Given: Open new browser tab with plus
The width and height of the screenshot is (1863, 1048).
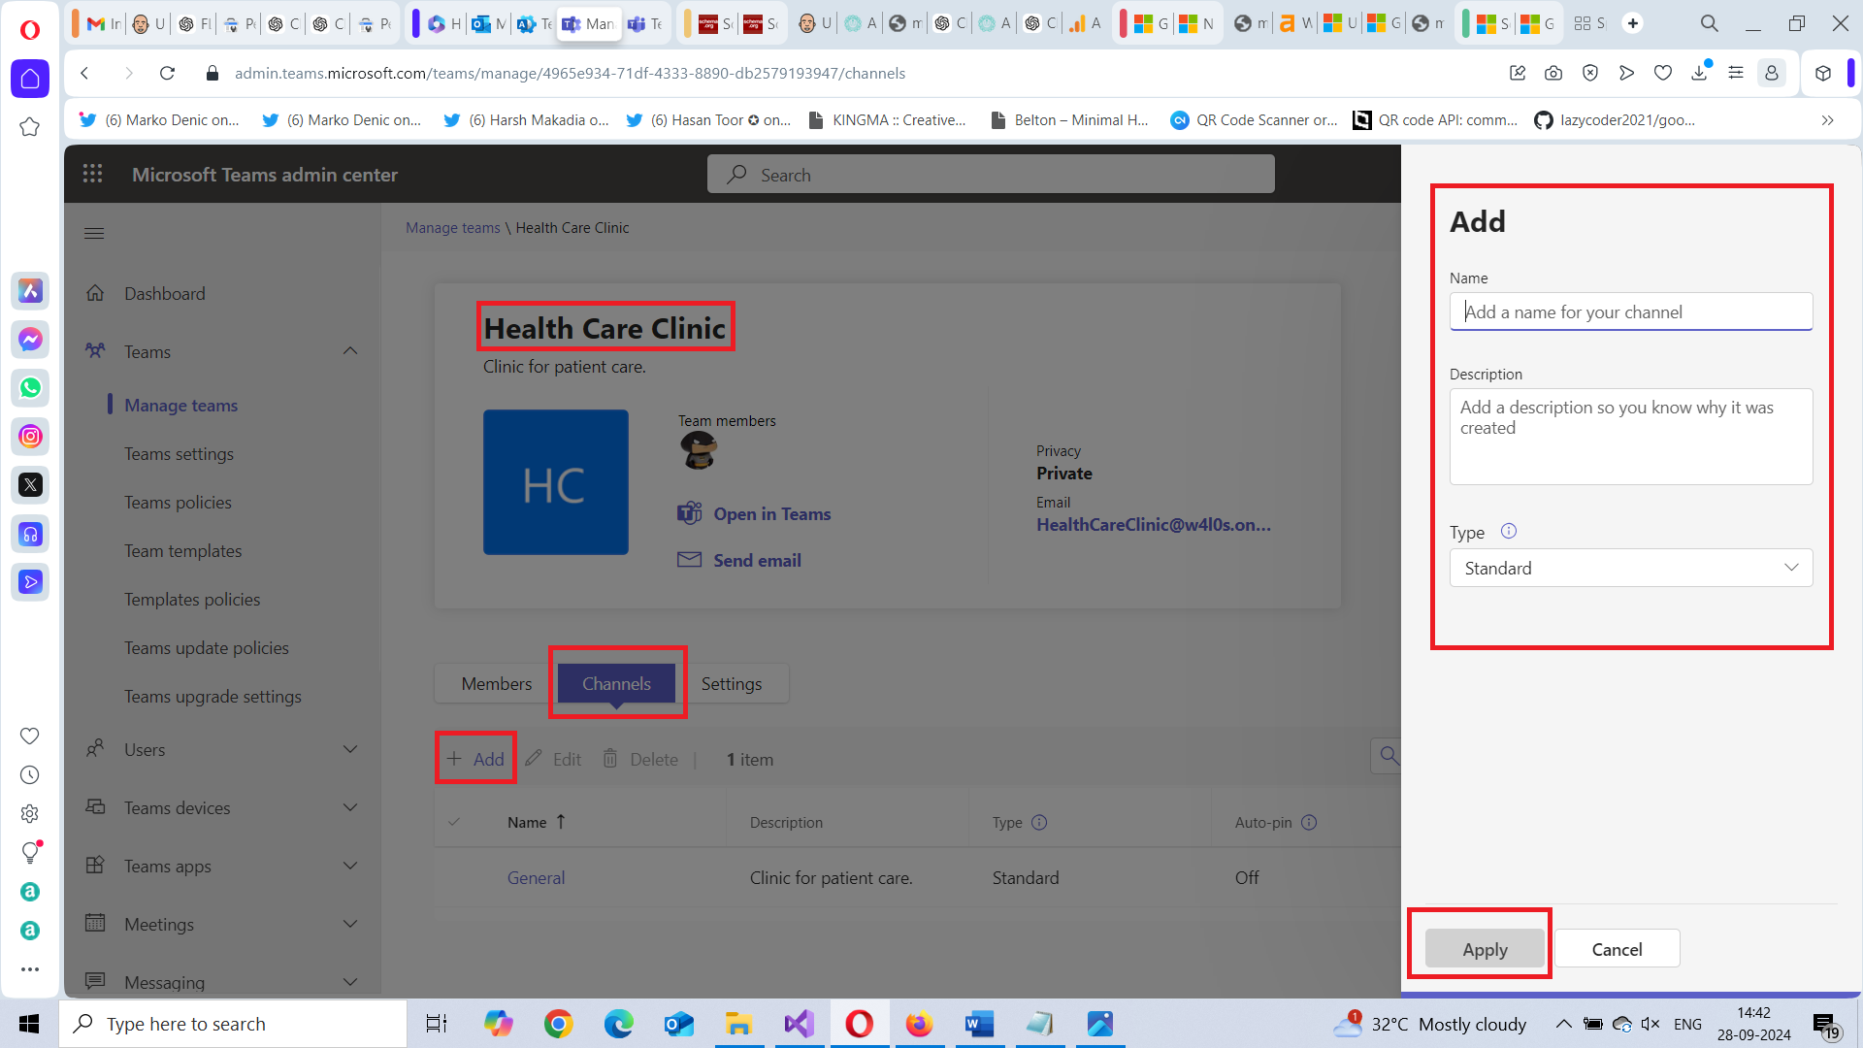Looking at the screenshot, I should (x=1633, y=23).
